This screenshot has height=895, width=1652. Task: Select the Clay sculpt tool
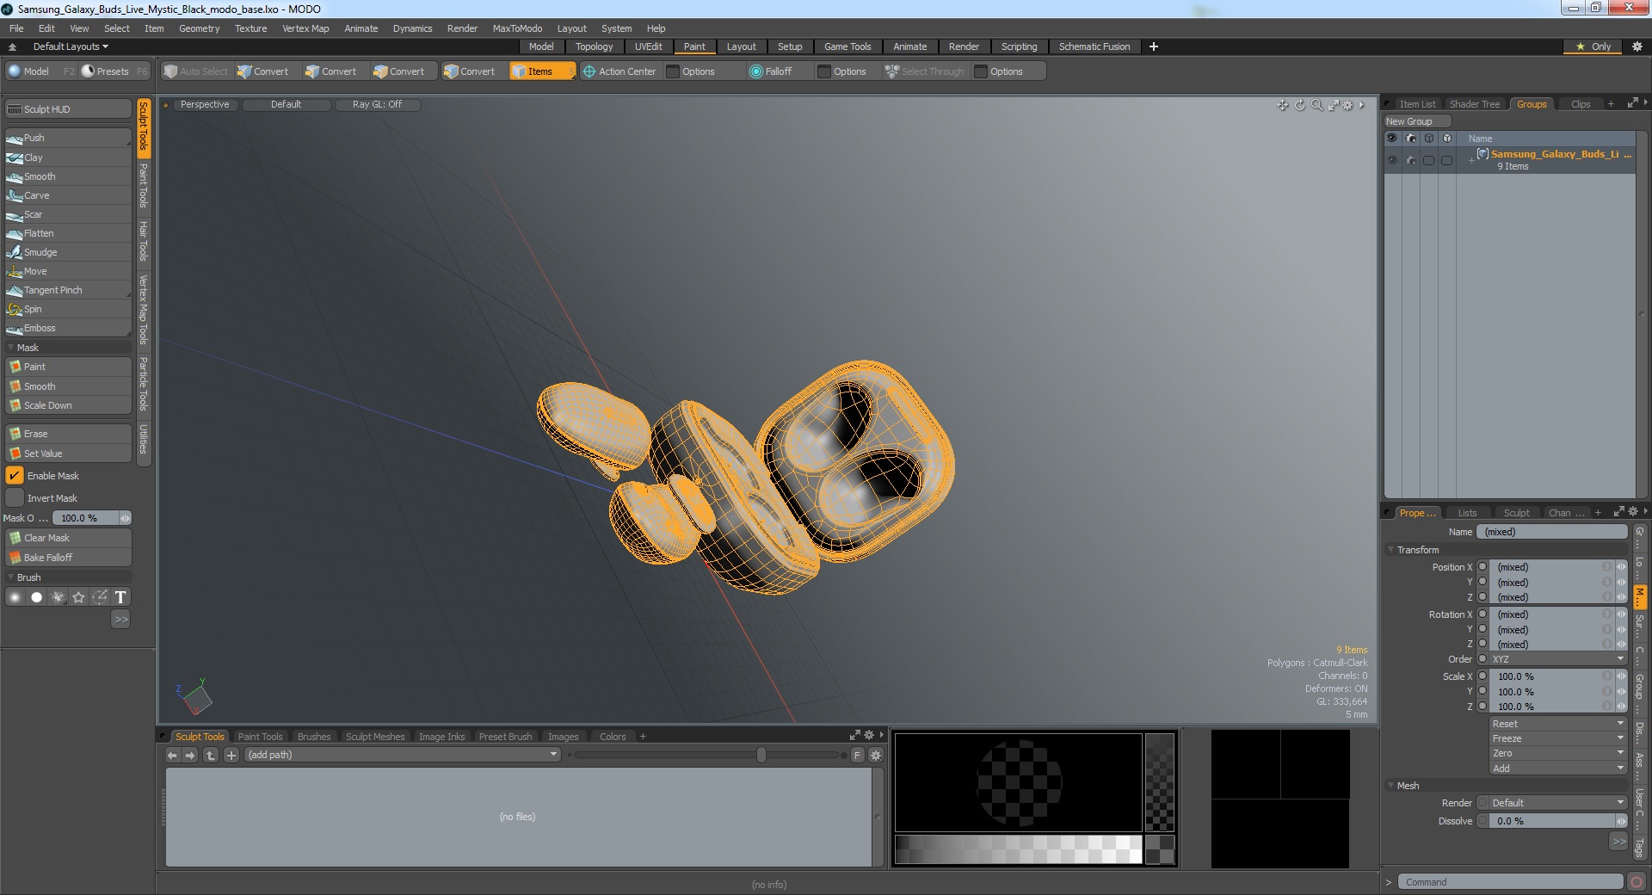pos(68,157)
